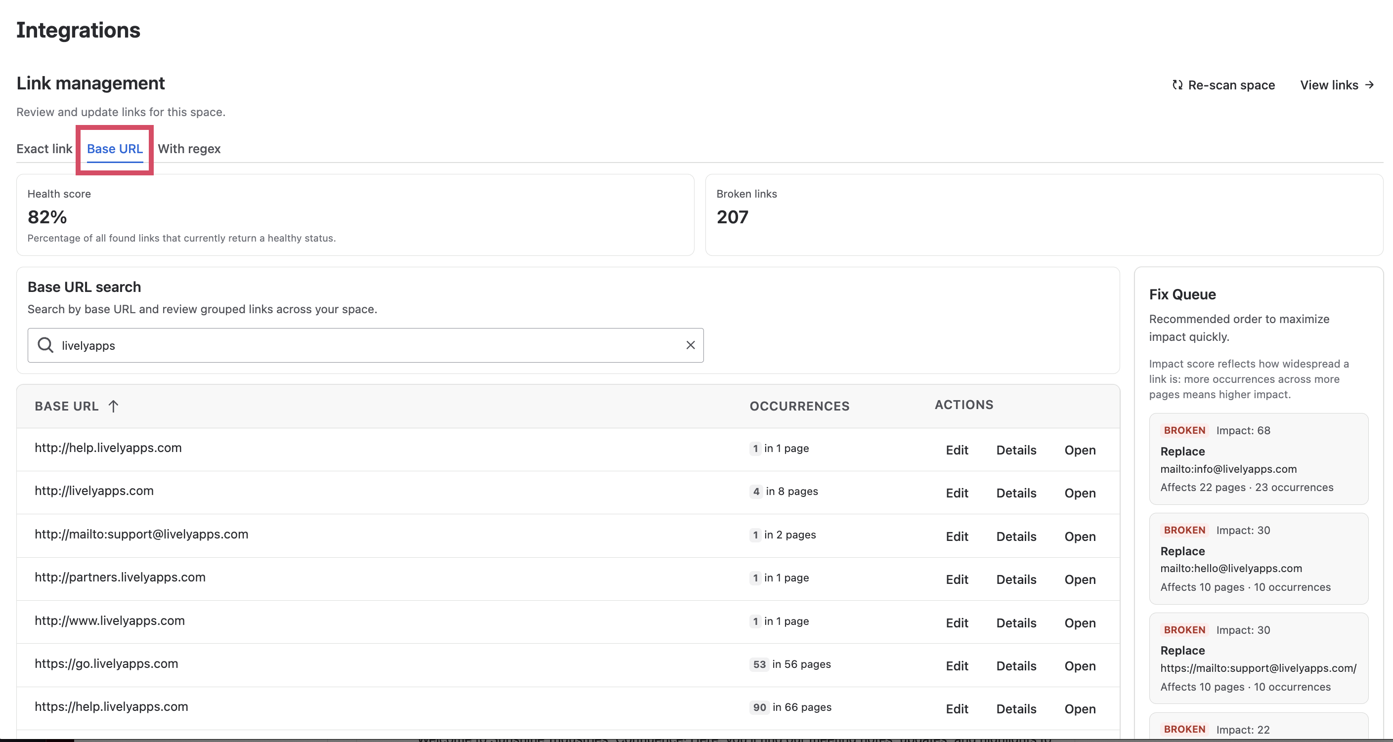Click the first BROKEN badge in Fix Queue
The width and height of the screenshot is (1393, 742).
[x=1183, y=430]
